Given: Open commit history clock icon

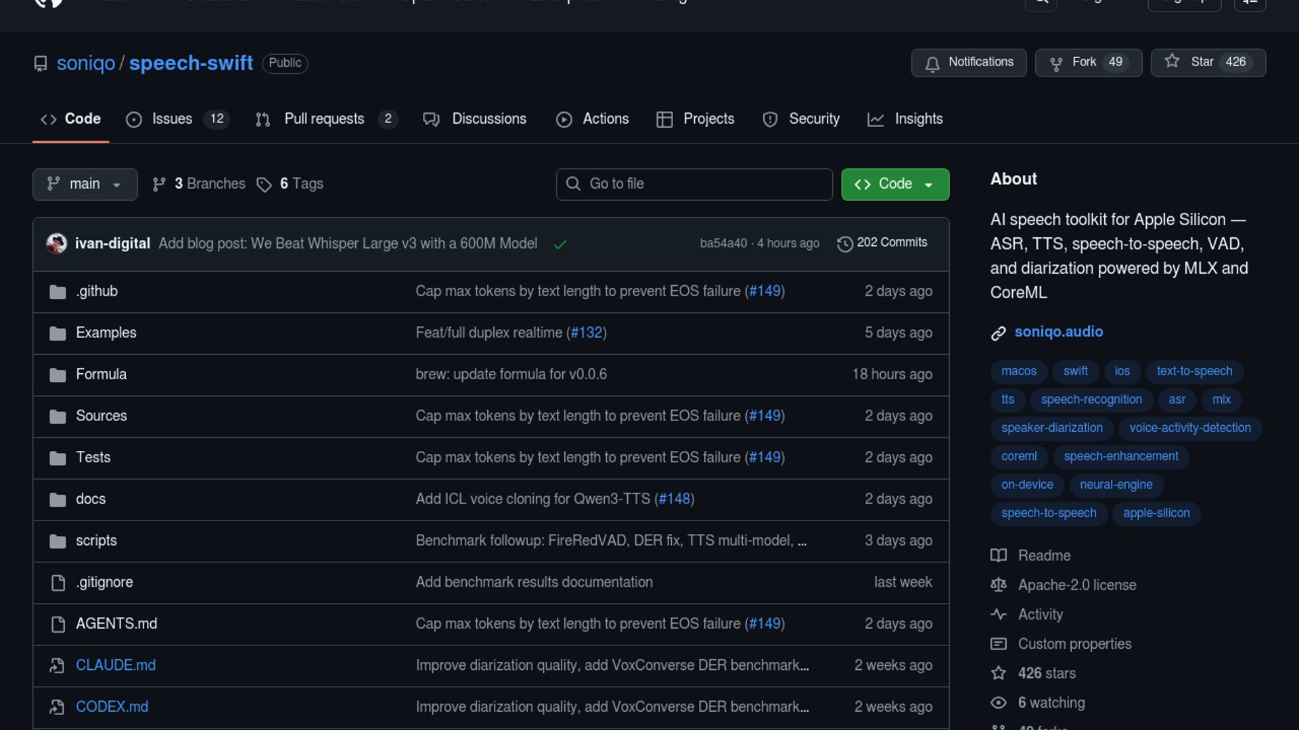Looking at the screenshot, I should [x=844, y=243].
